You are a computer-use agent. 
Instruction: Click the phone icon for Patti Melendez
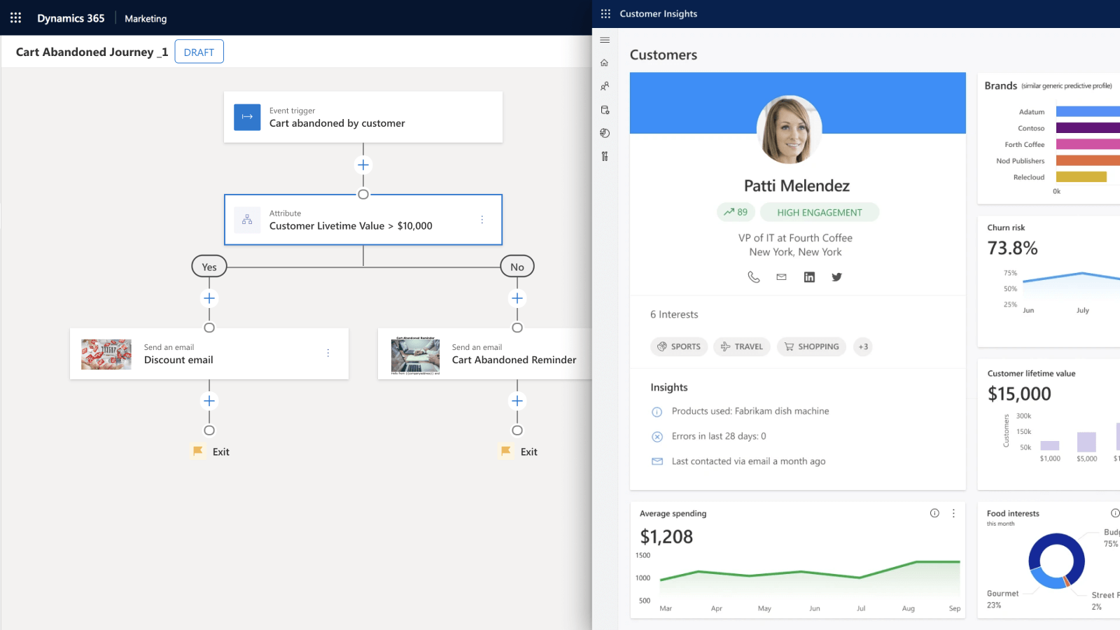[754, 277]
